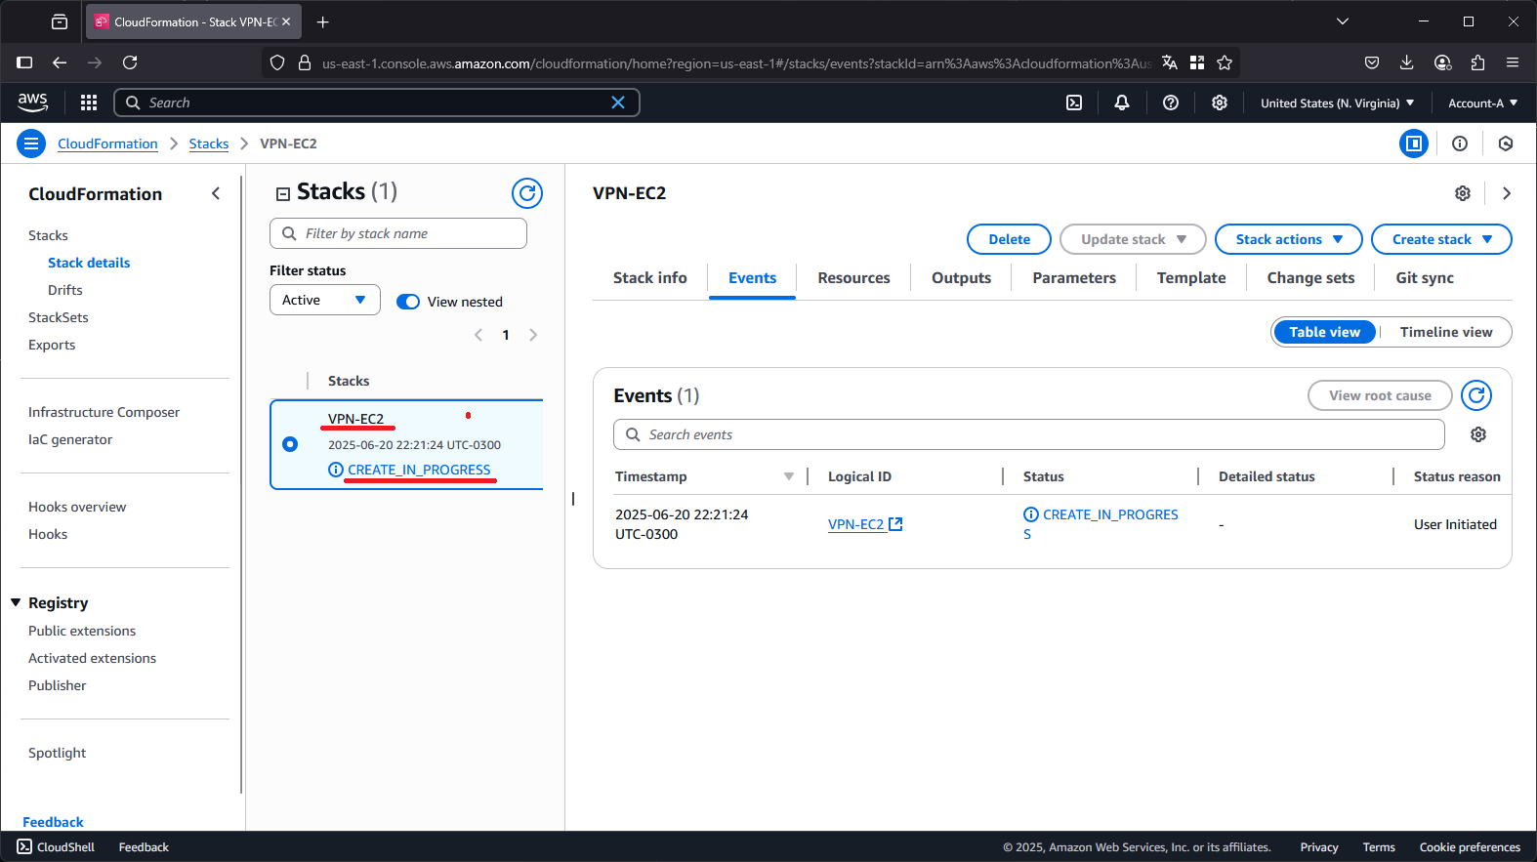The height and width of the screenshot is (862, 1537).
Task: Open Drifts in the side navigation
Action: point(65,290)
